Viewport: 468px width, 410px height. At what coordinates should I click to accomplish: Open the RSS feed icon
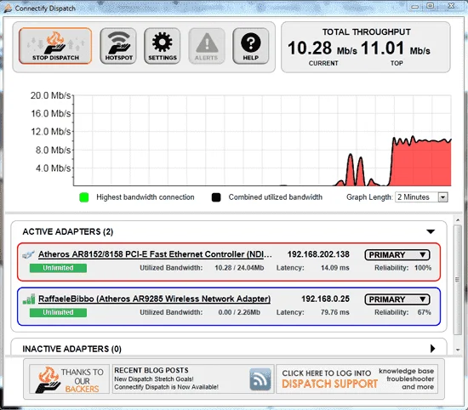coord(260,379)
